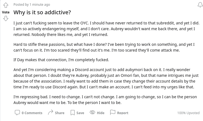Click the paragraph starting "Hard to stifle"

104,47
